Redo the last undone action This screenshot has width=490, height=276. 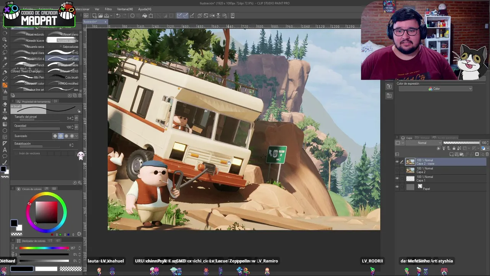[x=125, y=15]
